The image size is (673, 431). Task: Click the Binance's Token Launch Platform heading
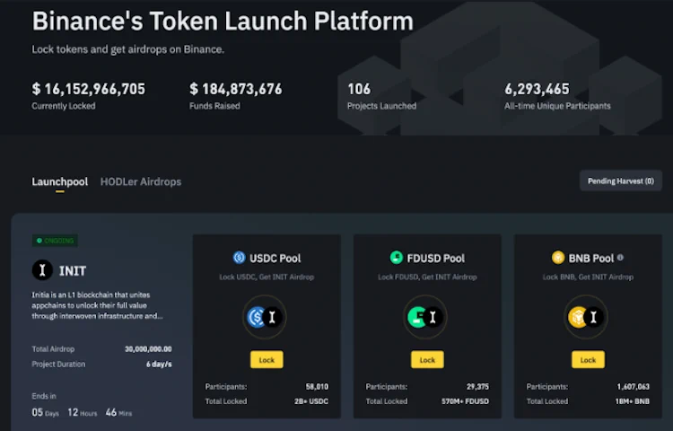coord(223,21)
